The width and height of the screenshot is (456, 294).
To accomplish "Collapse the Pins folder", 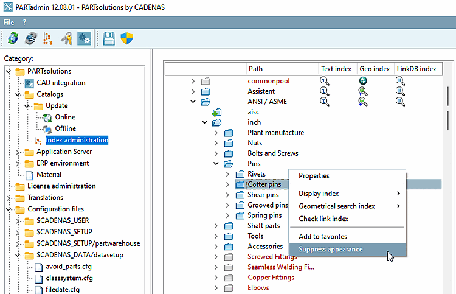I will [216, 164].
